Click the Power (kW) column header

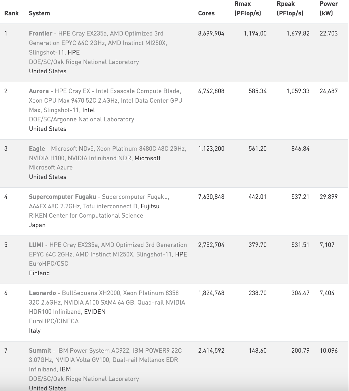point(329,8)
